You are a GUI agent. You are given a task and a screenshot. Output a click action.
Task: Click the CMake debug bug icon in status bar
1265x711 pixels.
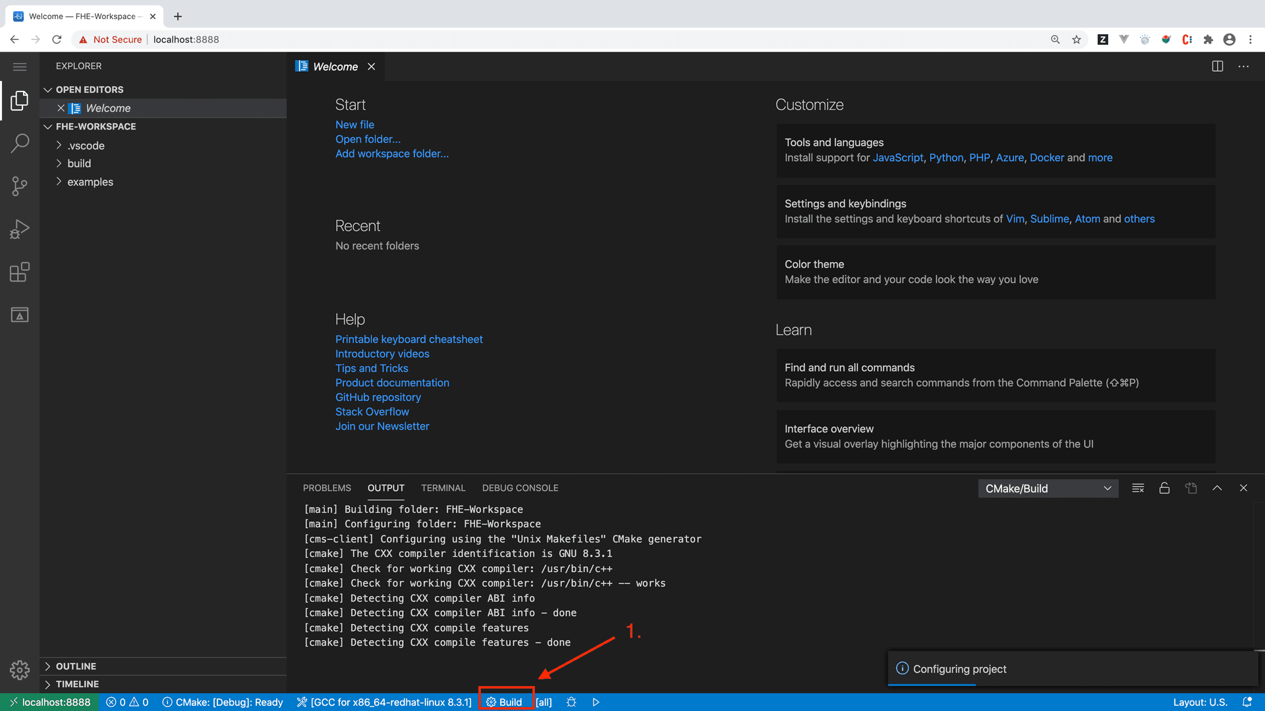571,702
